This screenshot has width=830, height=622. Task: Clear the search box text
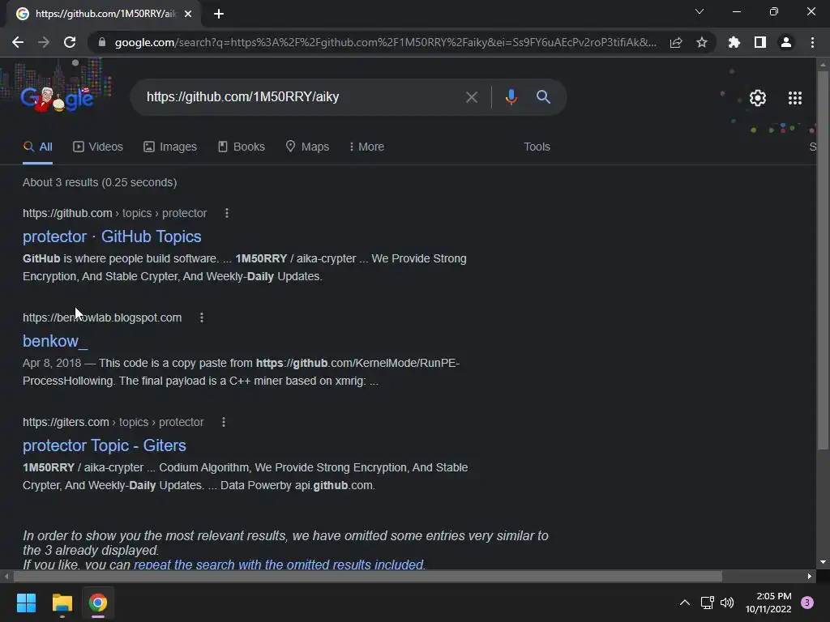click(x=471, y=97)
